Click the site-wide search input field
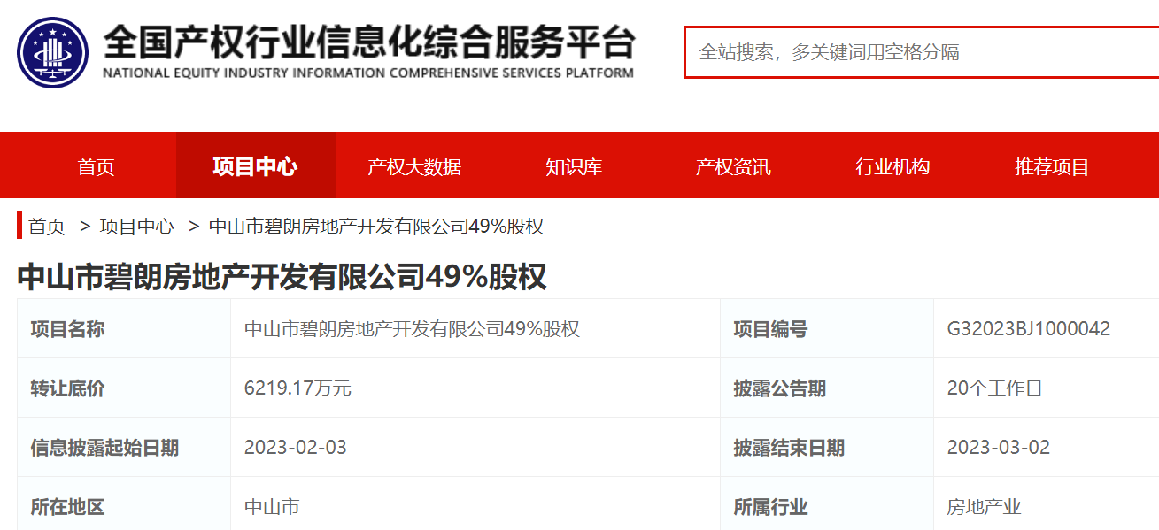The width and height of the screenshot is (1159, 530). click(921, 52)
